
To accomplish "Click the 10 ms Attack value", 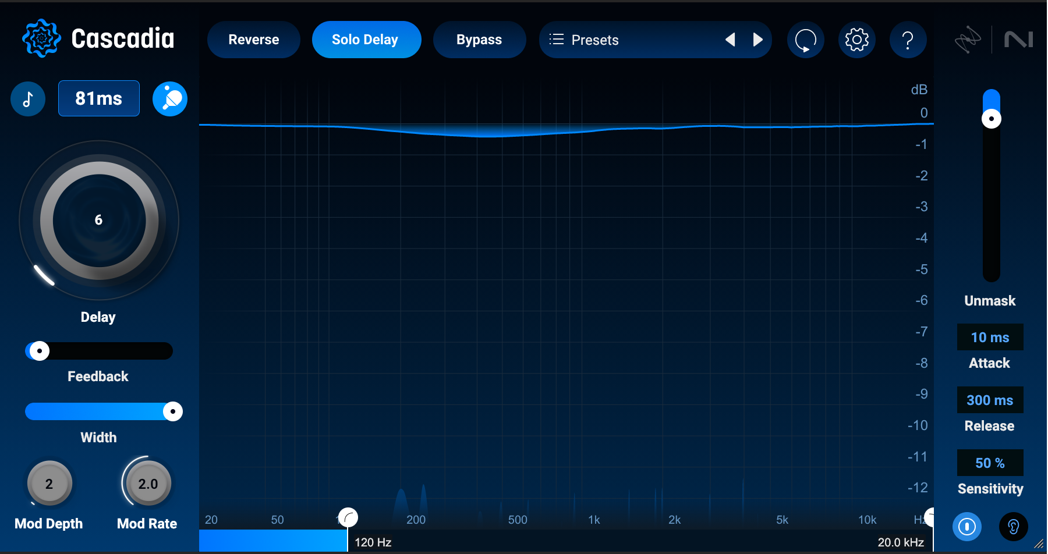I will (x=990, y=337).
